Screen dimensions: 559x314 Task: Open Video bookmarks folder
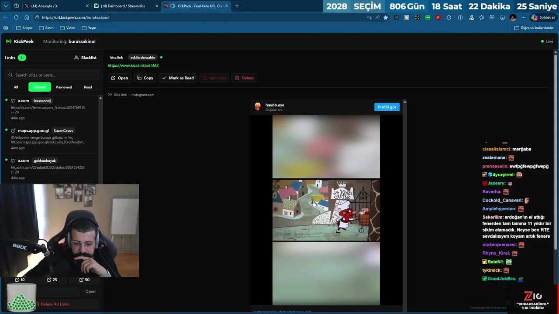click(68, 28)
